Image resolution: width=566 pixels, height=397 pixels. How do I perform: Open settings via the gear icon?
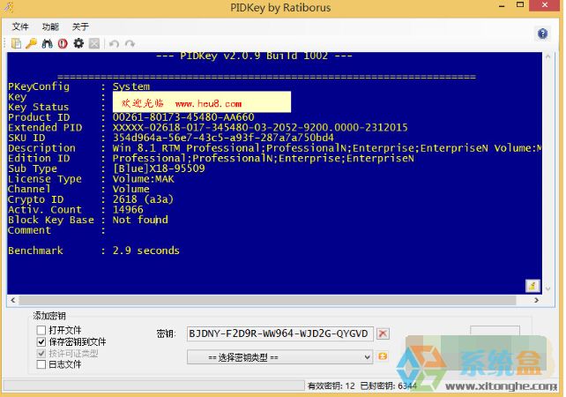(78, 44)
